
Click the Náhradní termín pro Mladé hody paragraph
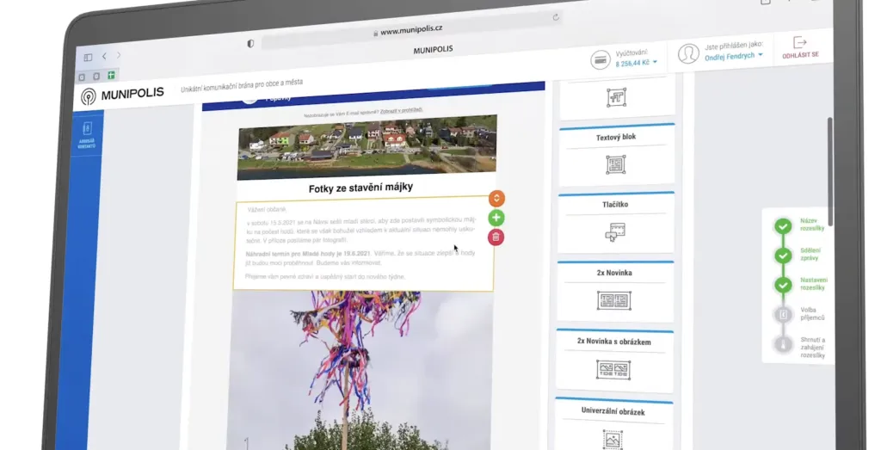click(x=360, y=258)
